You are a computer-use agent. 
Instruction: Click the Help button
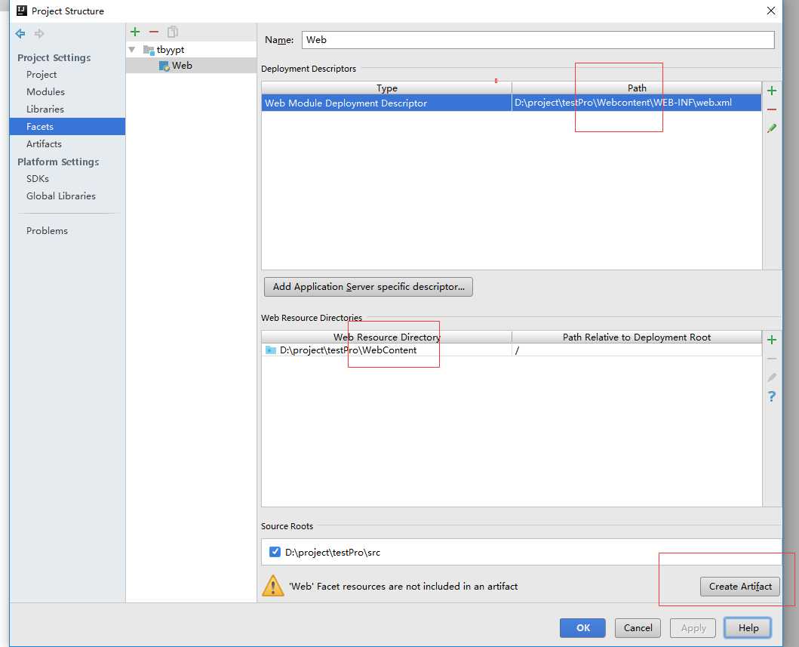(x=748, y=627)
